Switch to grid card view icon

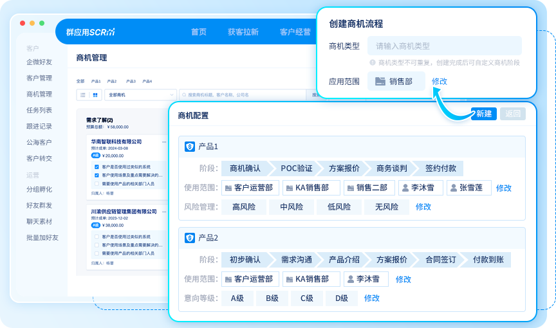[95, 95]
